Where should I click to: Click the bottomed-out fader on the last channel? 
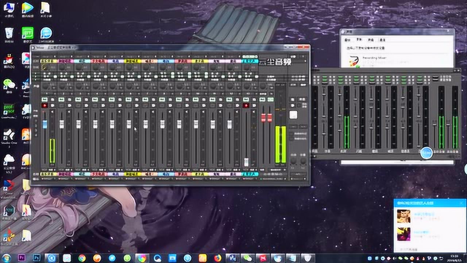[246, 162]
